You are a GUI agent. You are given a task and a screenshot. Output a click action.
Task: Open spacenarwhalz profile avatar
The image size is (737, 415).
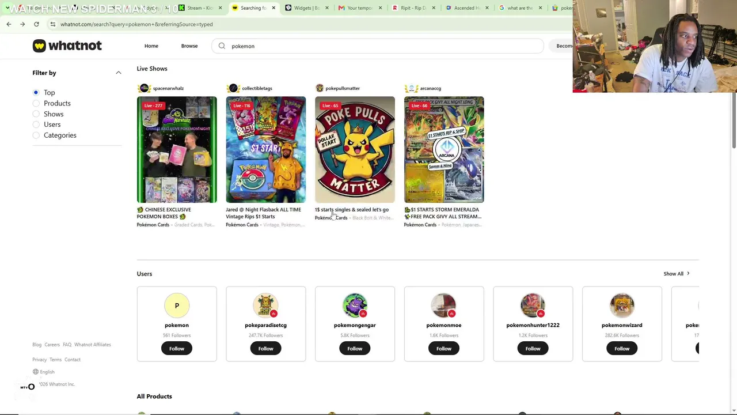pyautogui.click(x=144, y=88)
